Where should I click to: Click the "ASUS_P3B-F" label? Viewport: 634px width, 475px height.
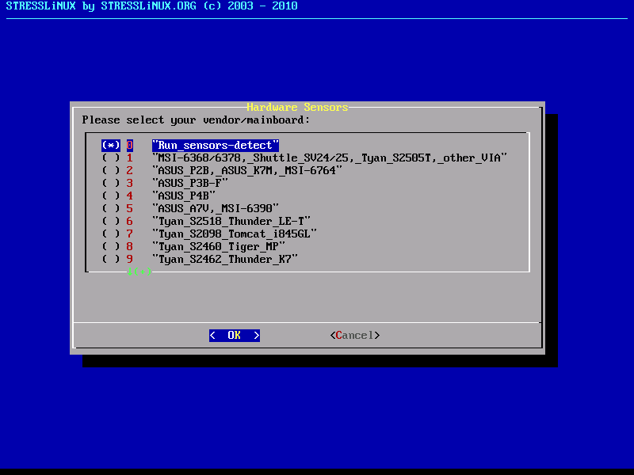pyautogui.click(x=190, y=184)
